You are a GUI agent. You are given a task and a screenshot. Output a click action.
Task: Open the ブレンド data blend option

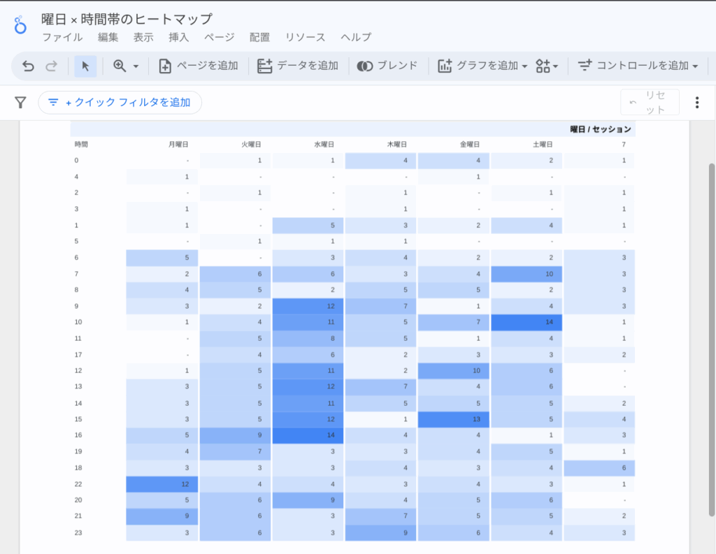(x=387, y=66)
